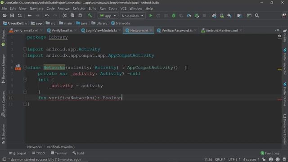Run app with the green play icon
Viewport: 288px width, 162px height.
(x=151, y=16)
